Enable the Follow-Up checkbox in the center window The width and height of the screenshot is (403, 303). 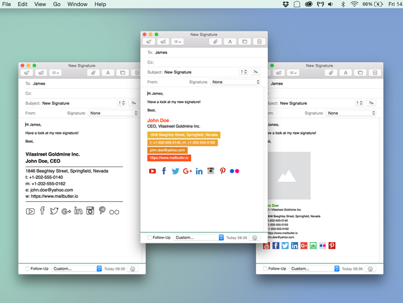click(x=150, y=238)
